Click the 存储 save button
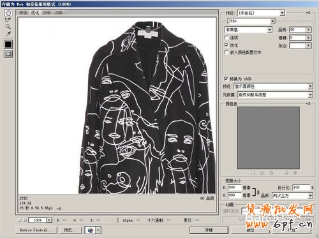The image size is (319, 238). coord(209,230)
